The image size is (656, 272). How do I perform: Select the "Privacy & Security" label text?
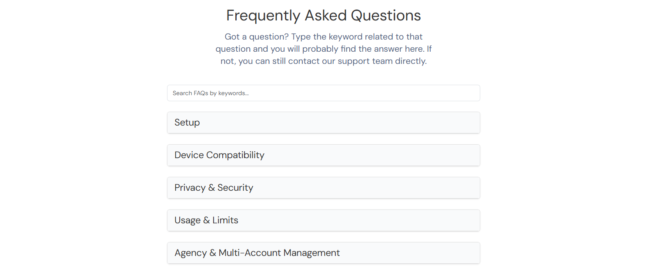click(214, 188)
